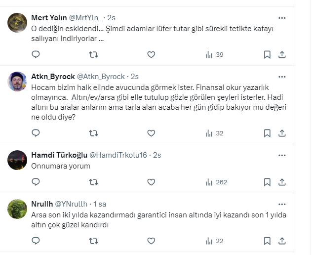Click Hamdi Türkoğlu's profile avatar

(x=18, y=160)
